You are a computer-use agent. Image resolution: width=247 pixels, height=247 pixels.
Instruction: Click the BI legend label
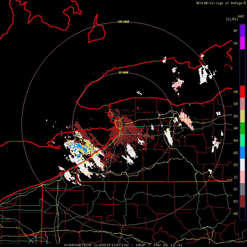coord(235,201)
